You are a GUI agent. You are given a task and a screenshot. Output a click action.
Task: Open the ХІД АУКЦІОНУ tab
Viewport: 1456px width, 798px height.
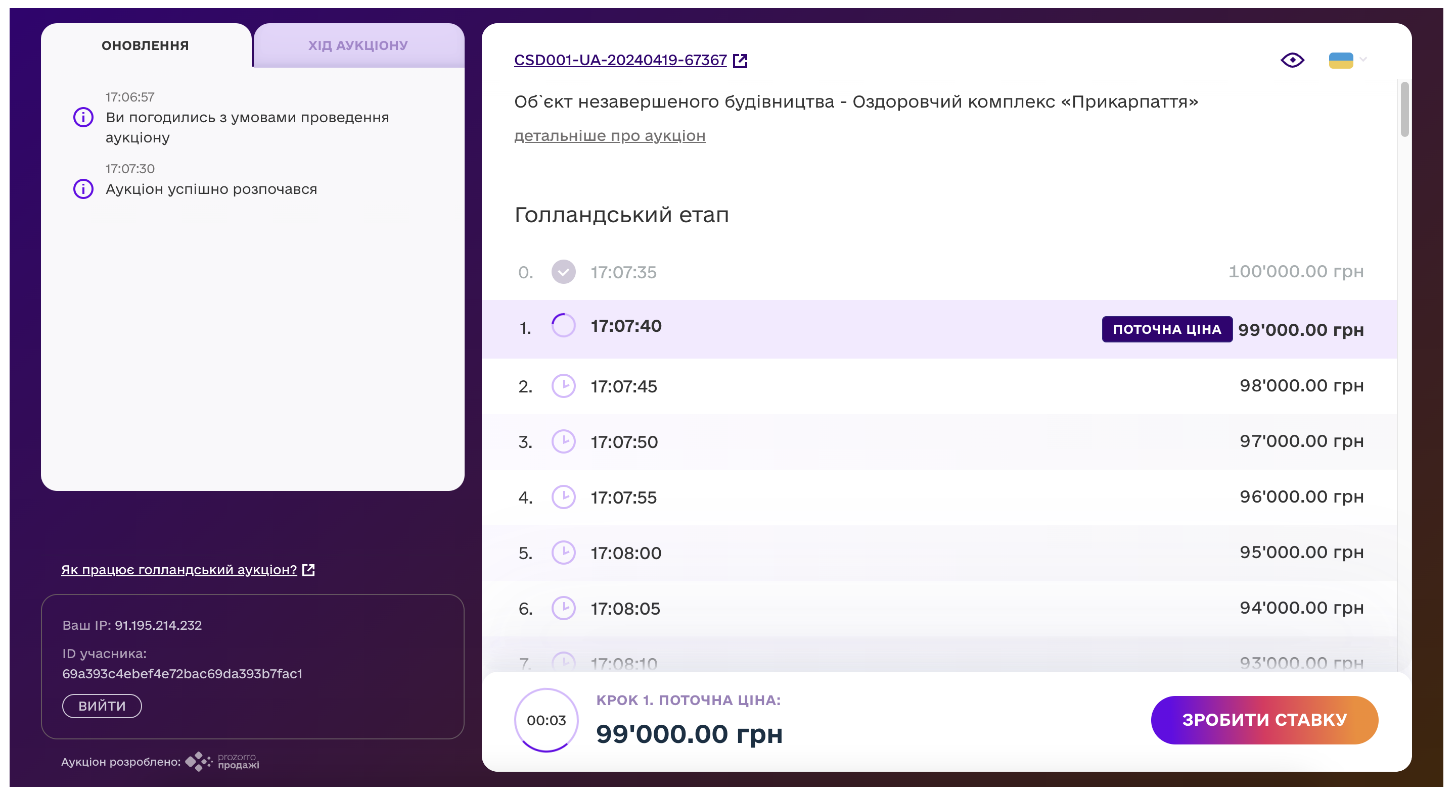[x=358, y=45]
